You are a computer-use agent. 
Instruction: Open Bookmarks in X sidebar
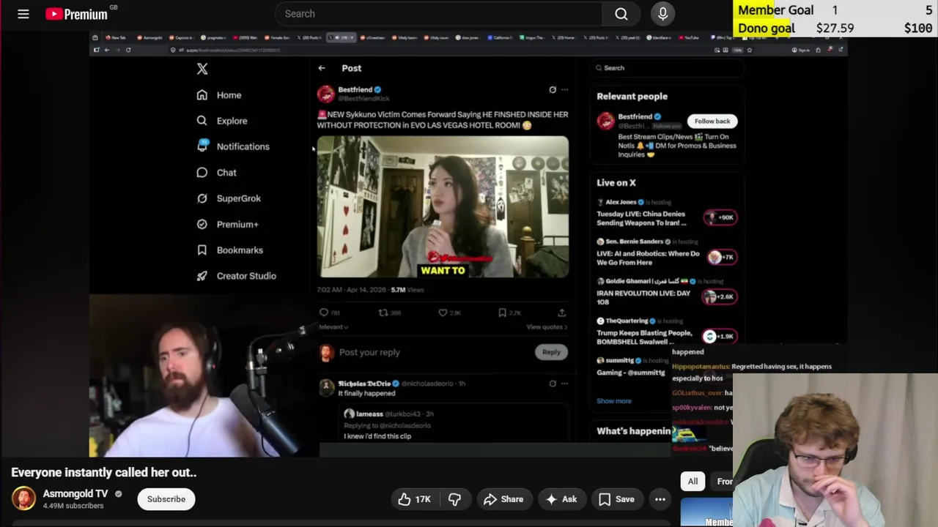(229, 250)
